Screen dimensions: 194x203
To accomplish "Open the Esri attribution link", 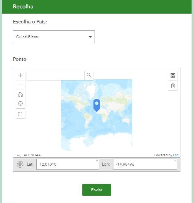I will tap(176, 155).
